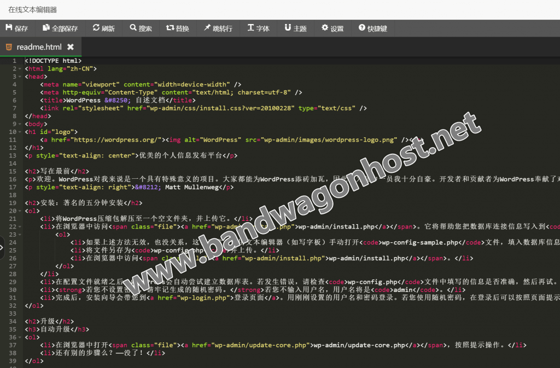Click the Matt Mullenweg text on line 17
This screenshot has height=368, width=560.
192,187
